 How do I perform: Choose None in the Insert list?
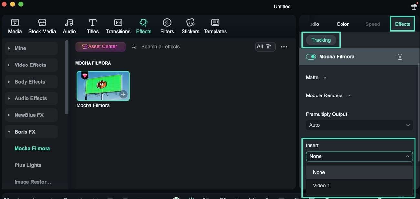click(x=359, y=172)
